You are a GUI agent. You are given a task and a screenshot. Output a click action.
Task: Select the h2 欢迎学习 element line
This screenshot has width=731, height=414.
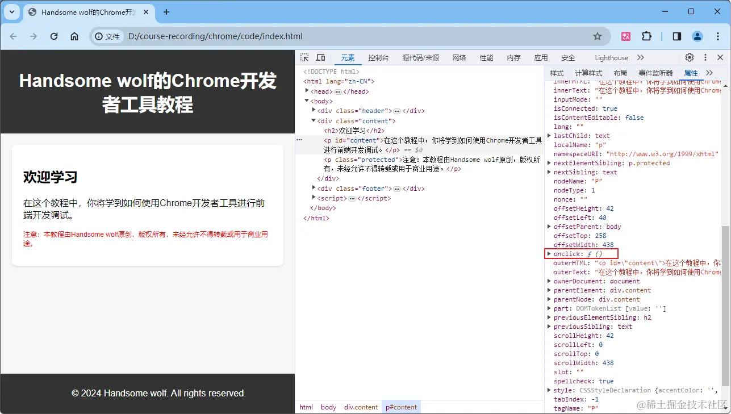pyautogui.click(x=354, y=131)
